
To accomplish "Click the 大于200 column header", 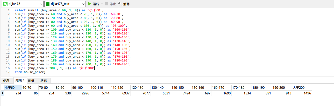I will click(x=299, y=88).
